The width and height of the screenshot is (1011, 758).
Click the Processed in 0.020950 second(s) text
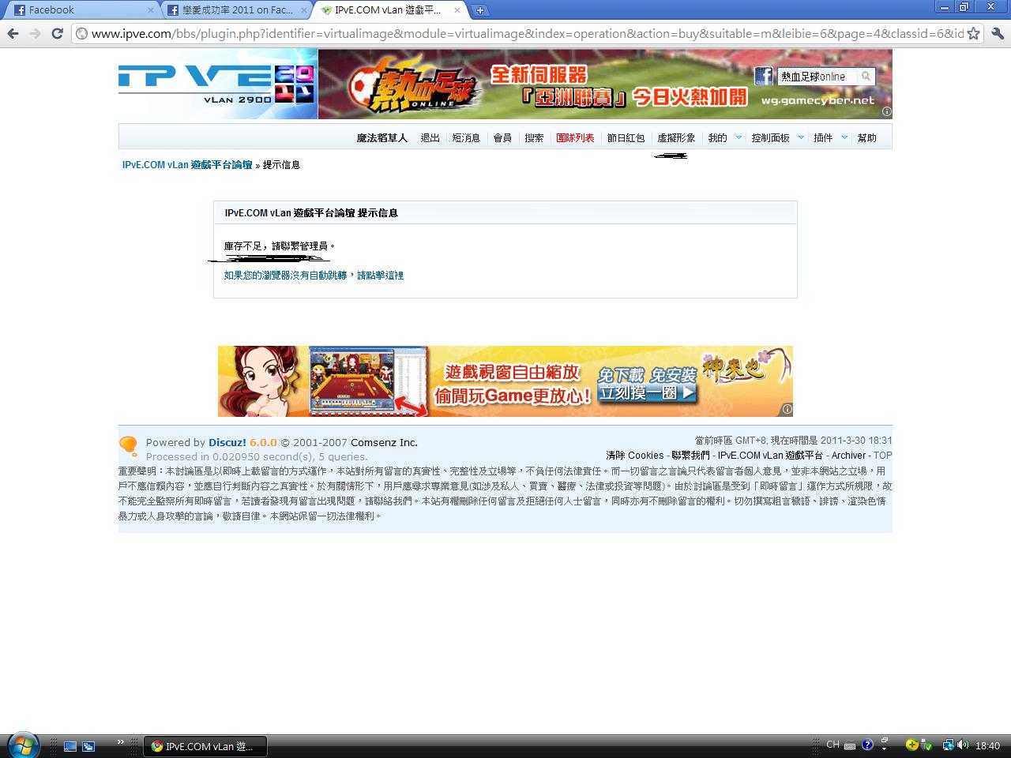(257, 456)
